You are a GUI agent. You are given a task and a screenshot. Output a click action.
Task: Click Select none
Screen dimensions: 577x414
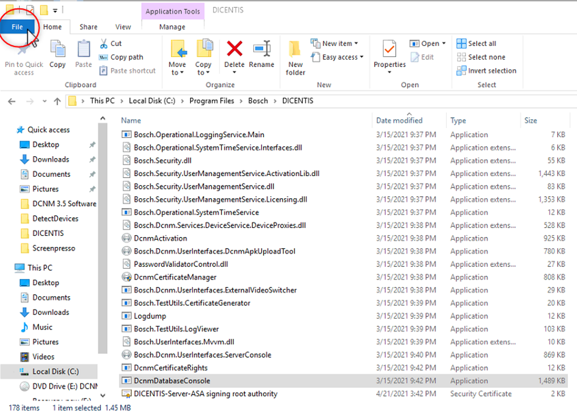tap(481, 57)
